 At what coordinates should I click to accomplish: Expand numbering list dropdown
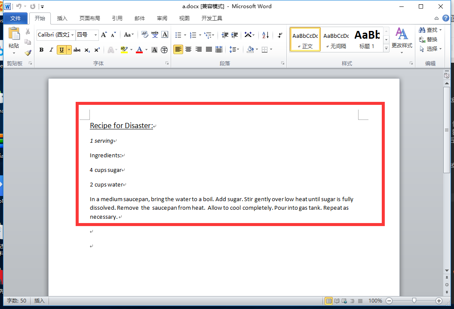200,35
